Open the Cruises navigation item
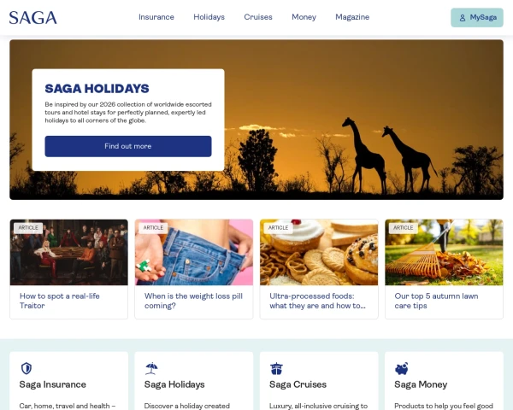The image size is (513, 410). [258, 17]
